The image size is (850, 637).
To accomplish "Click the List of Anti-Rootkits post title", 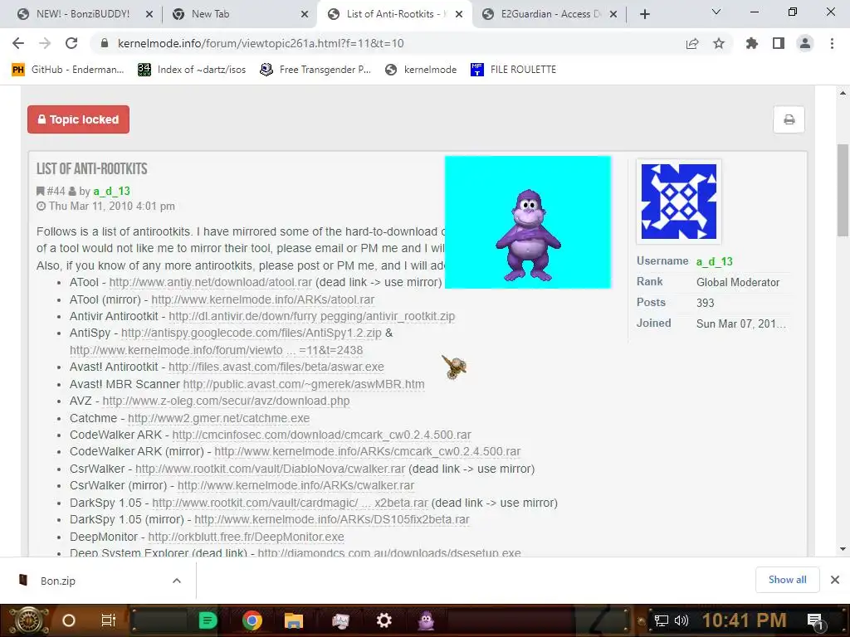I will (91, 169).
